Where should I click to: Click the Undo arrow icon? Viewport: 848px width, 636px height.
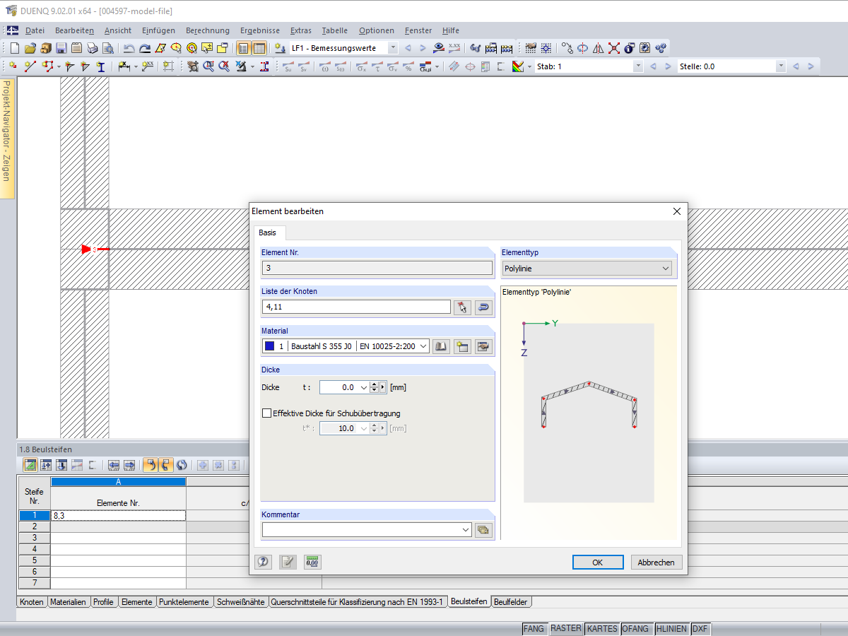(x=129, y=48)
